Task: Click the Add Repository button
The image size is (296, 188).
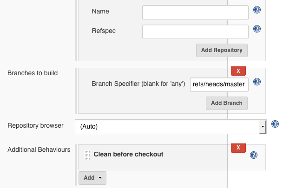Action: (222, 50)
